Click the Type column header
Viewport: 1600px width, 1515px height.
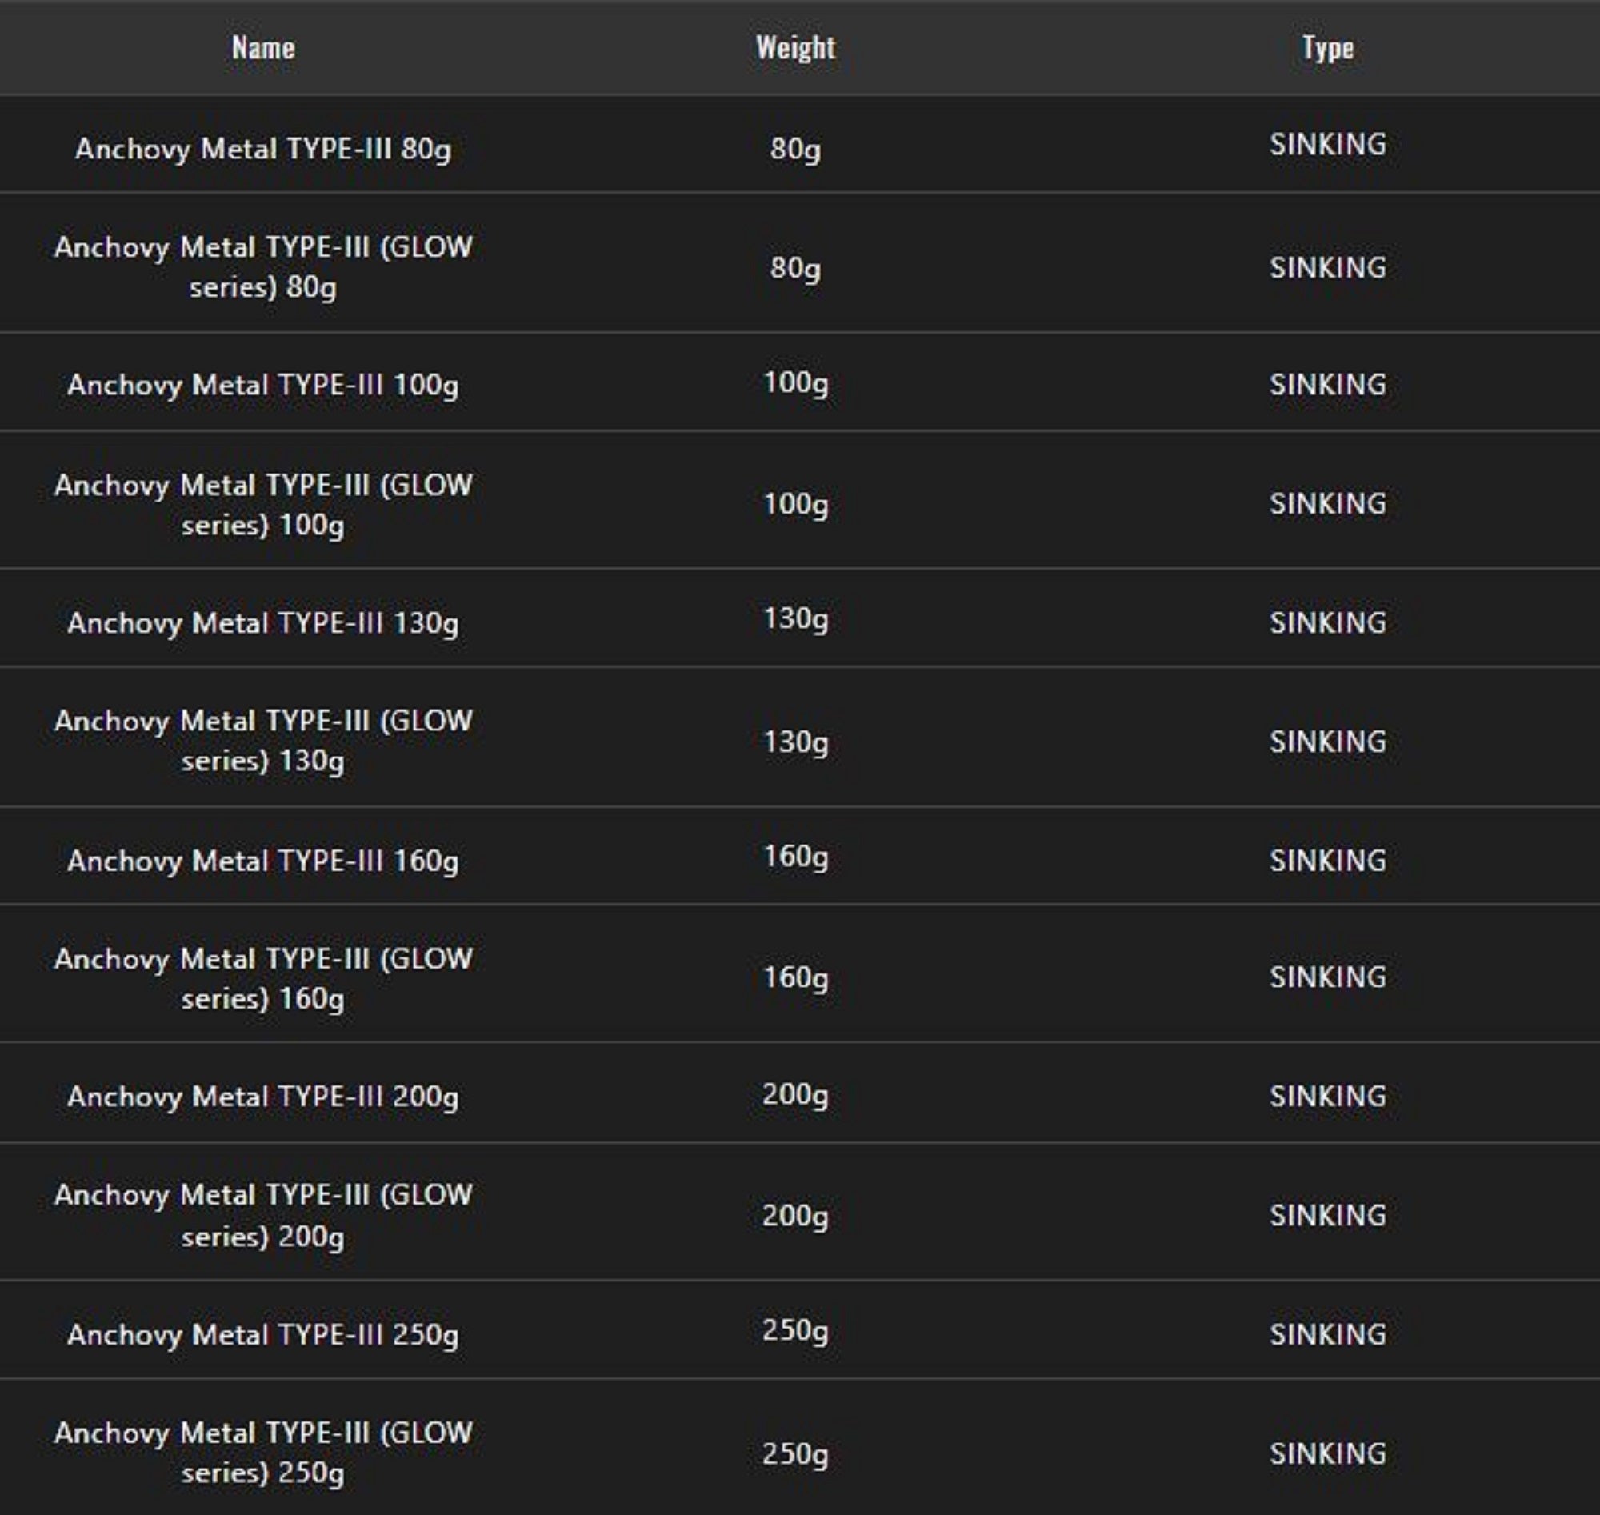click(x=1328, y=49)
